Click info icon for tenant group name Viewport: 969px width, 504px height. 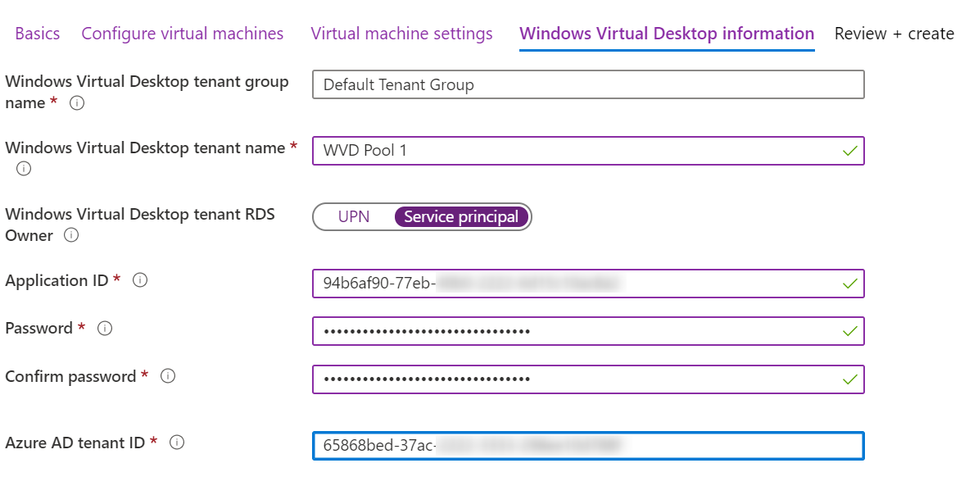point(77,103)
